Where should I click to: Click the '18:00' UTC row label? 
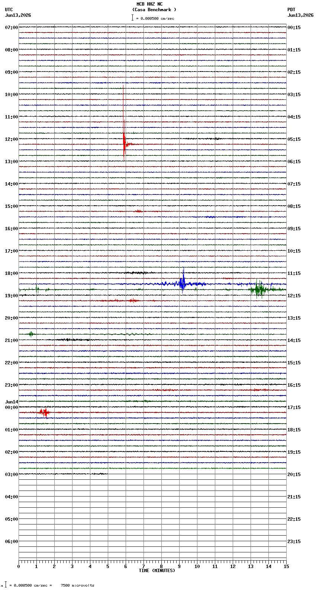(12, 273)
